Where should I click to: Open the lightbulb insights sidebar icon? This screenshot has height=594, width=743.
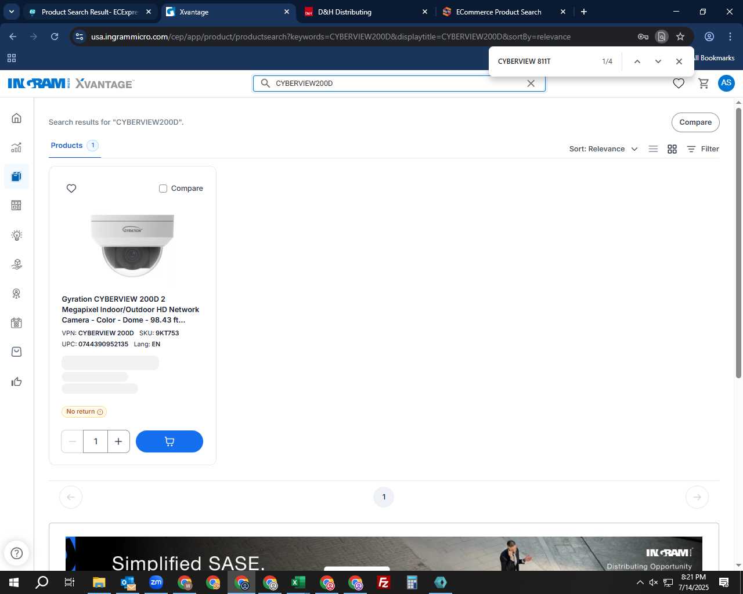(16, 235)
